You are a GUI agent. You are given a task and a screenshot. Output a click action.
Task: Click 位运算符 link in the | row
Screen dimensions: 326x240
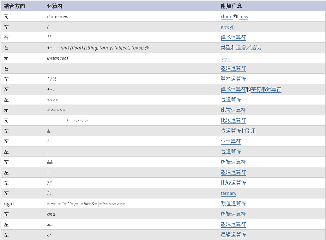(231, 151)
